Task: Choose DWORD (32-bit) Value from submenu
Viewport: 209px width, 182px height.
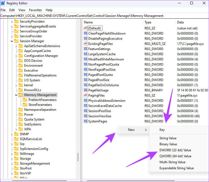Action: [x=175, y=150]
